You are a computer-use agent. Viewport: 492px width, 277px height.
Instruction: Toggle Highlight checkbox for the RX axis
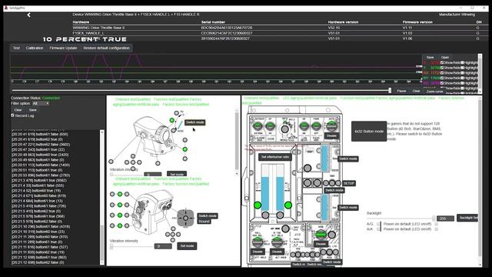coord(462,72)
